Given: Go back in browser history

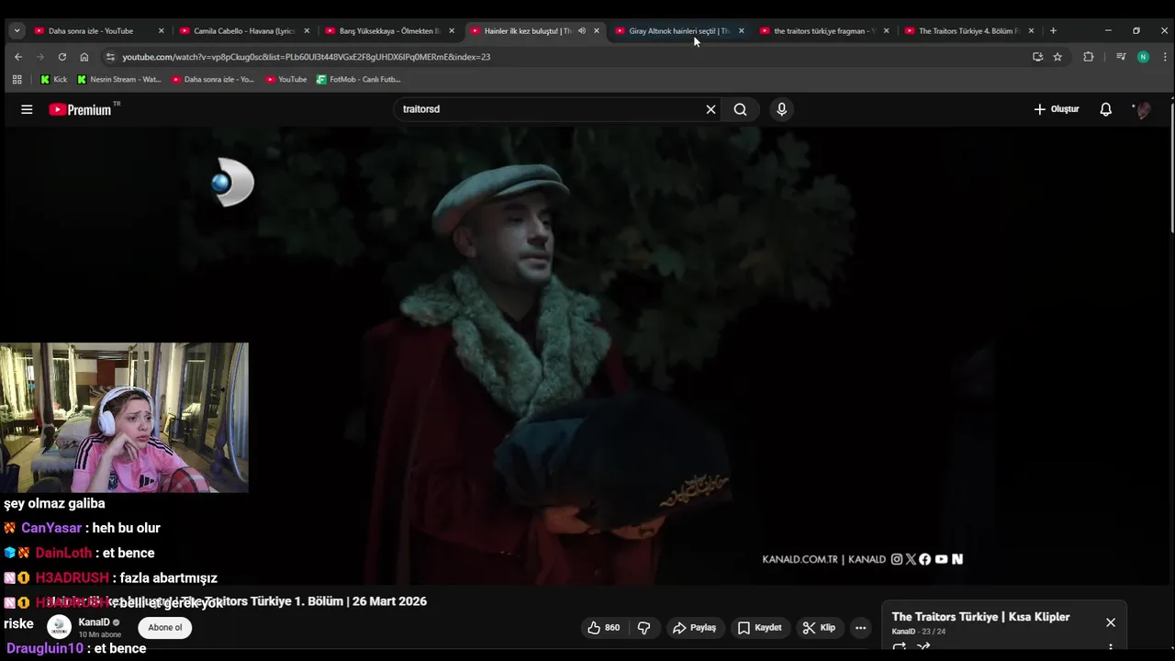Looking at the screenshot, I should (17, 57).
